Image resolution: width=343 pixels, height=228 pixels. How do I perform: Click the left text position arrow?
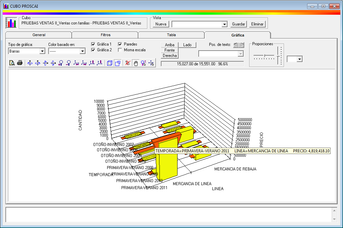236,45
